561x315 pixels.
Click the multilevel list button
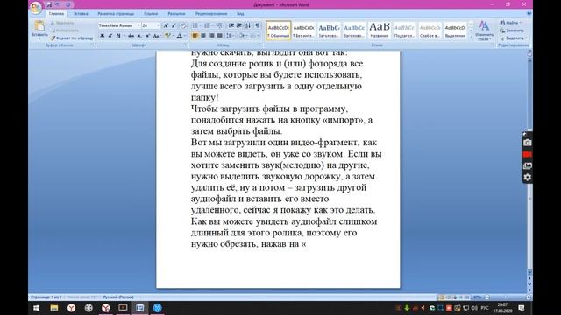click(x=220, y=25)
